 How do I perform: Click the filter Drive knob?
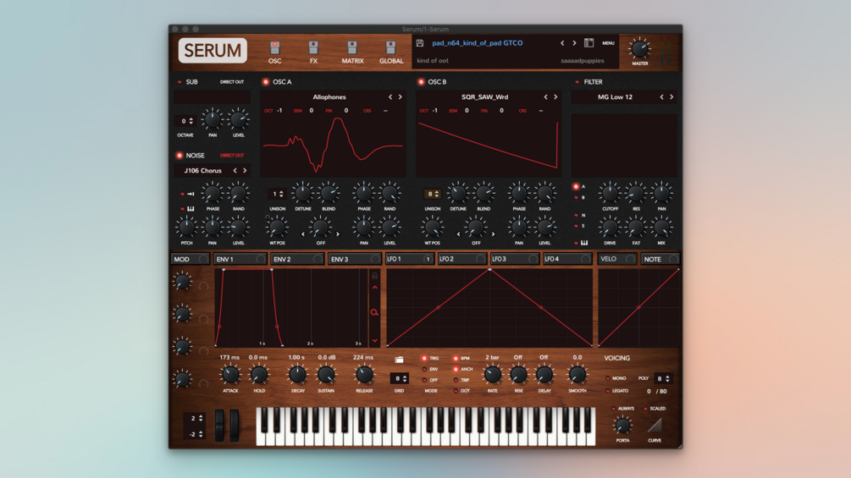tap(610, 228)
